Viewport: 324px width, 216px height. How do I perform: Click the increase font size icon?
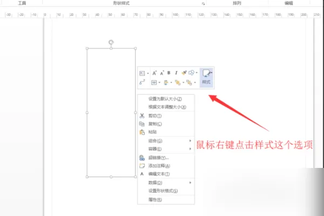154,73
